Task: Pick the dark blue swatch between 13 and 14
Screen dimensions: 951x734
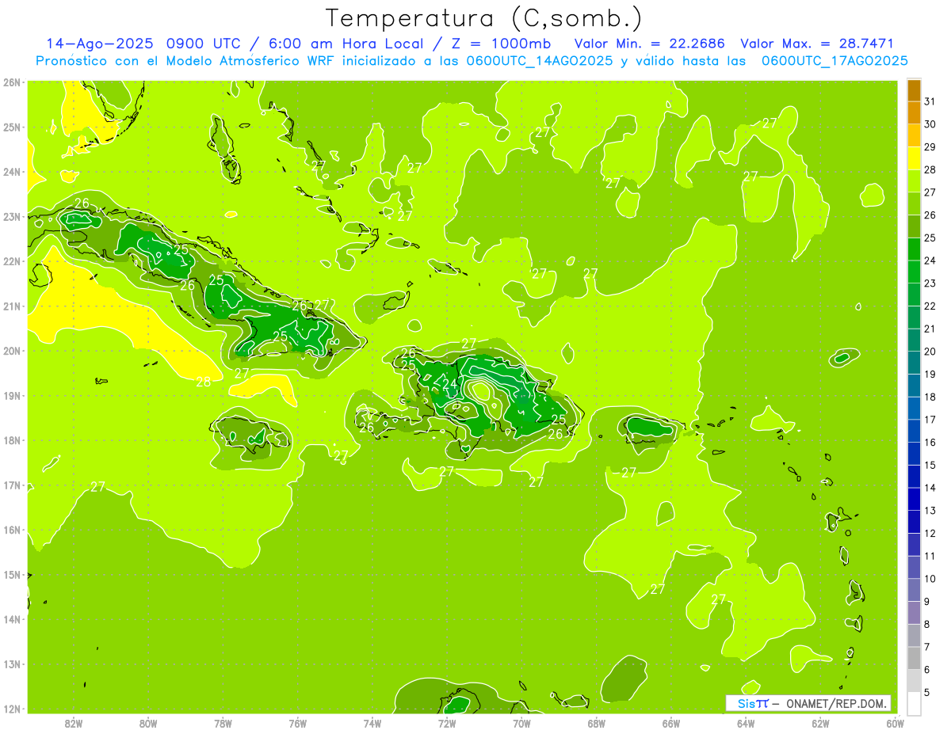Action: 914,499
